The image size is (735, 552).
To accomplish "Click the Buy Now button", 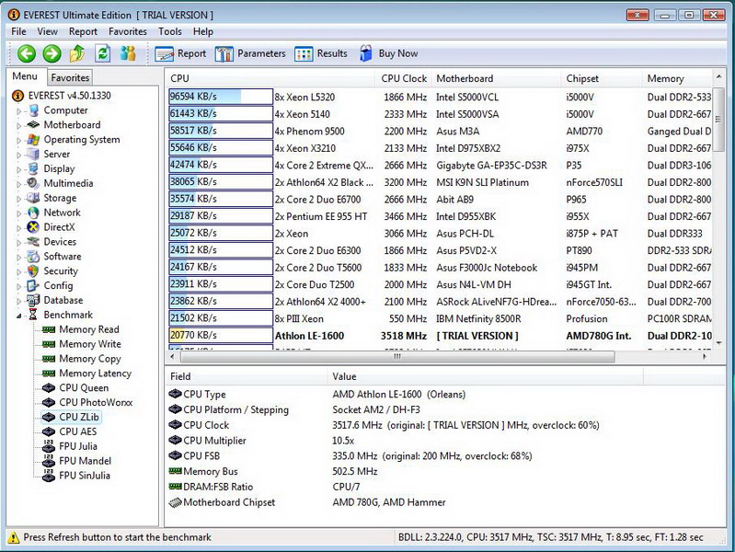I will [388, 54].
